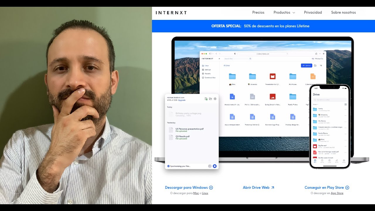Viewport: 375px width, 211px height.
Task: Open the Precios menu item
Action: coord(258,13)
